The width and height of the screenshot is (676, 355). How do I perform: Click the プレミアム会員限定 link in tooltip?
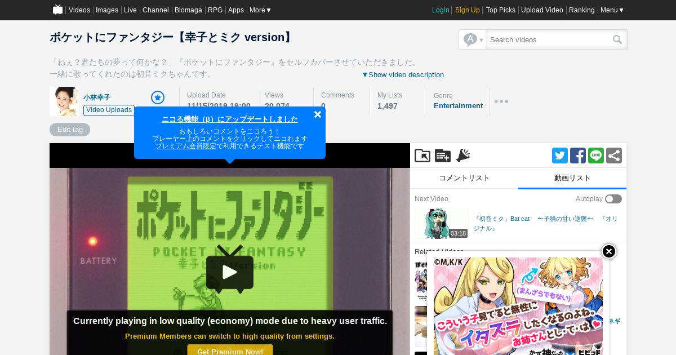coord(186,146)
